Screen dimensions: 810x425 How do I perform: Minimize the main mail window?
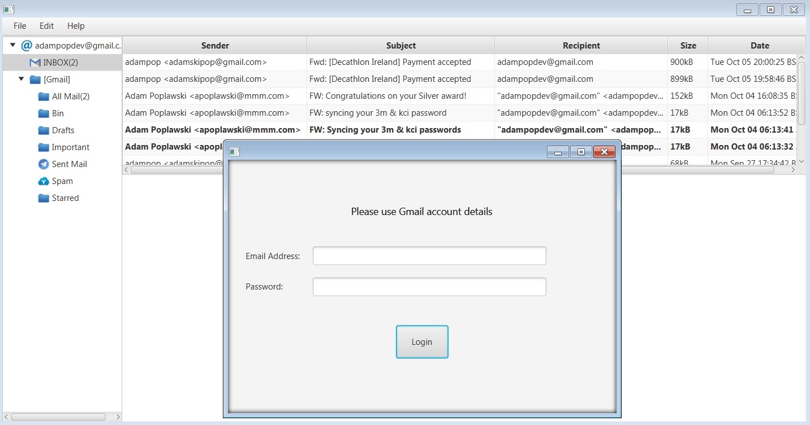748,10
